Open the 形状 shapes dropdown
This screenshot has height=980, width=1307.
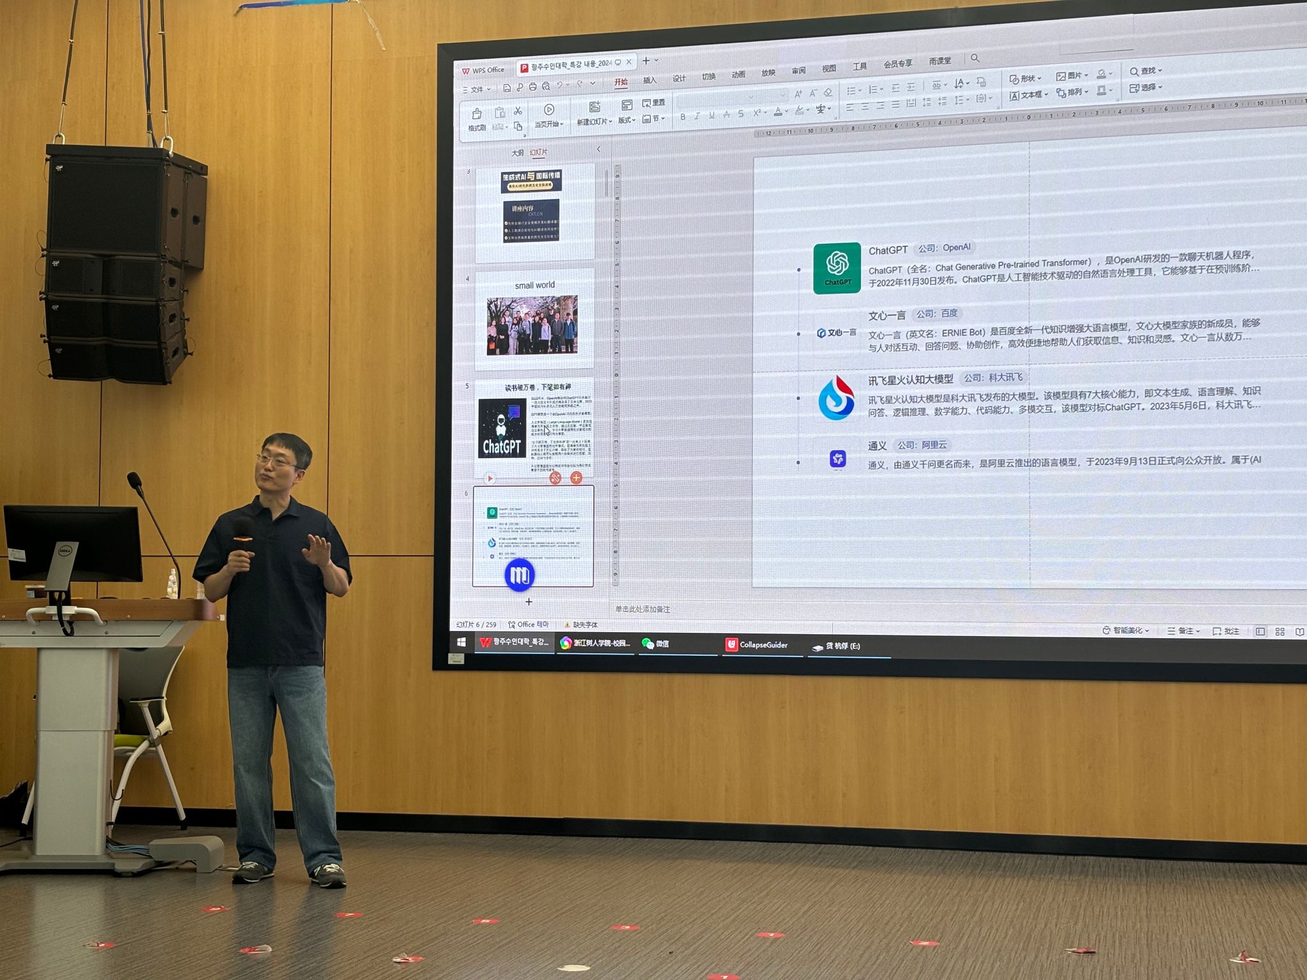click(1025, 78)
